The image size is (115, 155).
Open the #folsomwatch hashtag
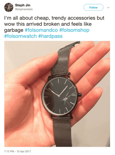click(x=20, y=36)
